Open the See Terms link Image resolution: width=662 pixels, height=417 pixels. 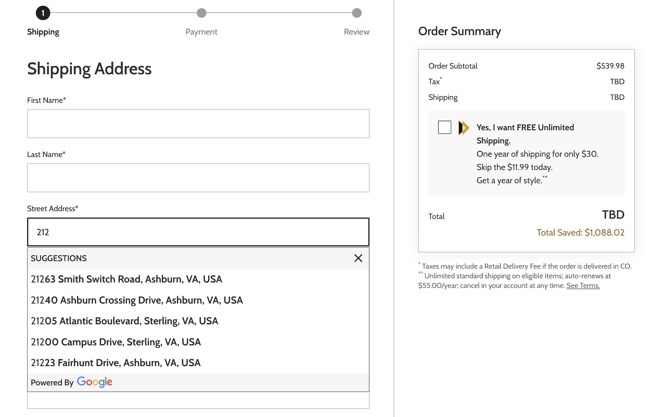583,286
